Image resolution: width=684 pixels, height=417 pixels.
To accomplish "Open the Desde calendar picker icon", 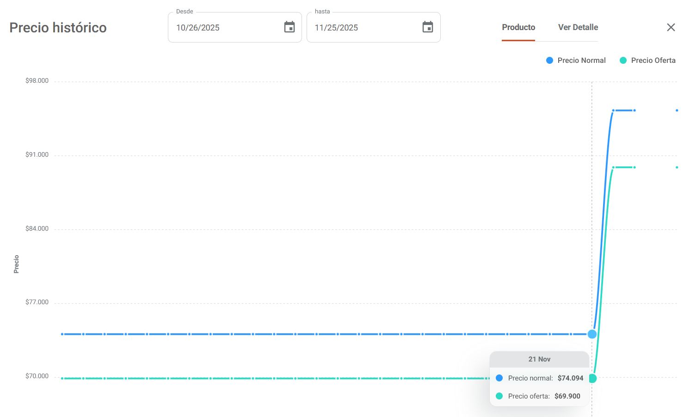I will (290, 27).
